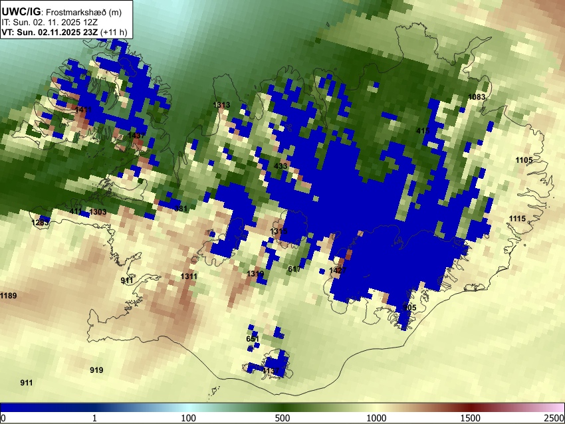
Task: Click the 415 value label
Action: tap(423, 131)
